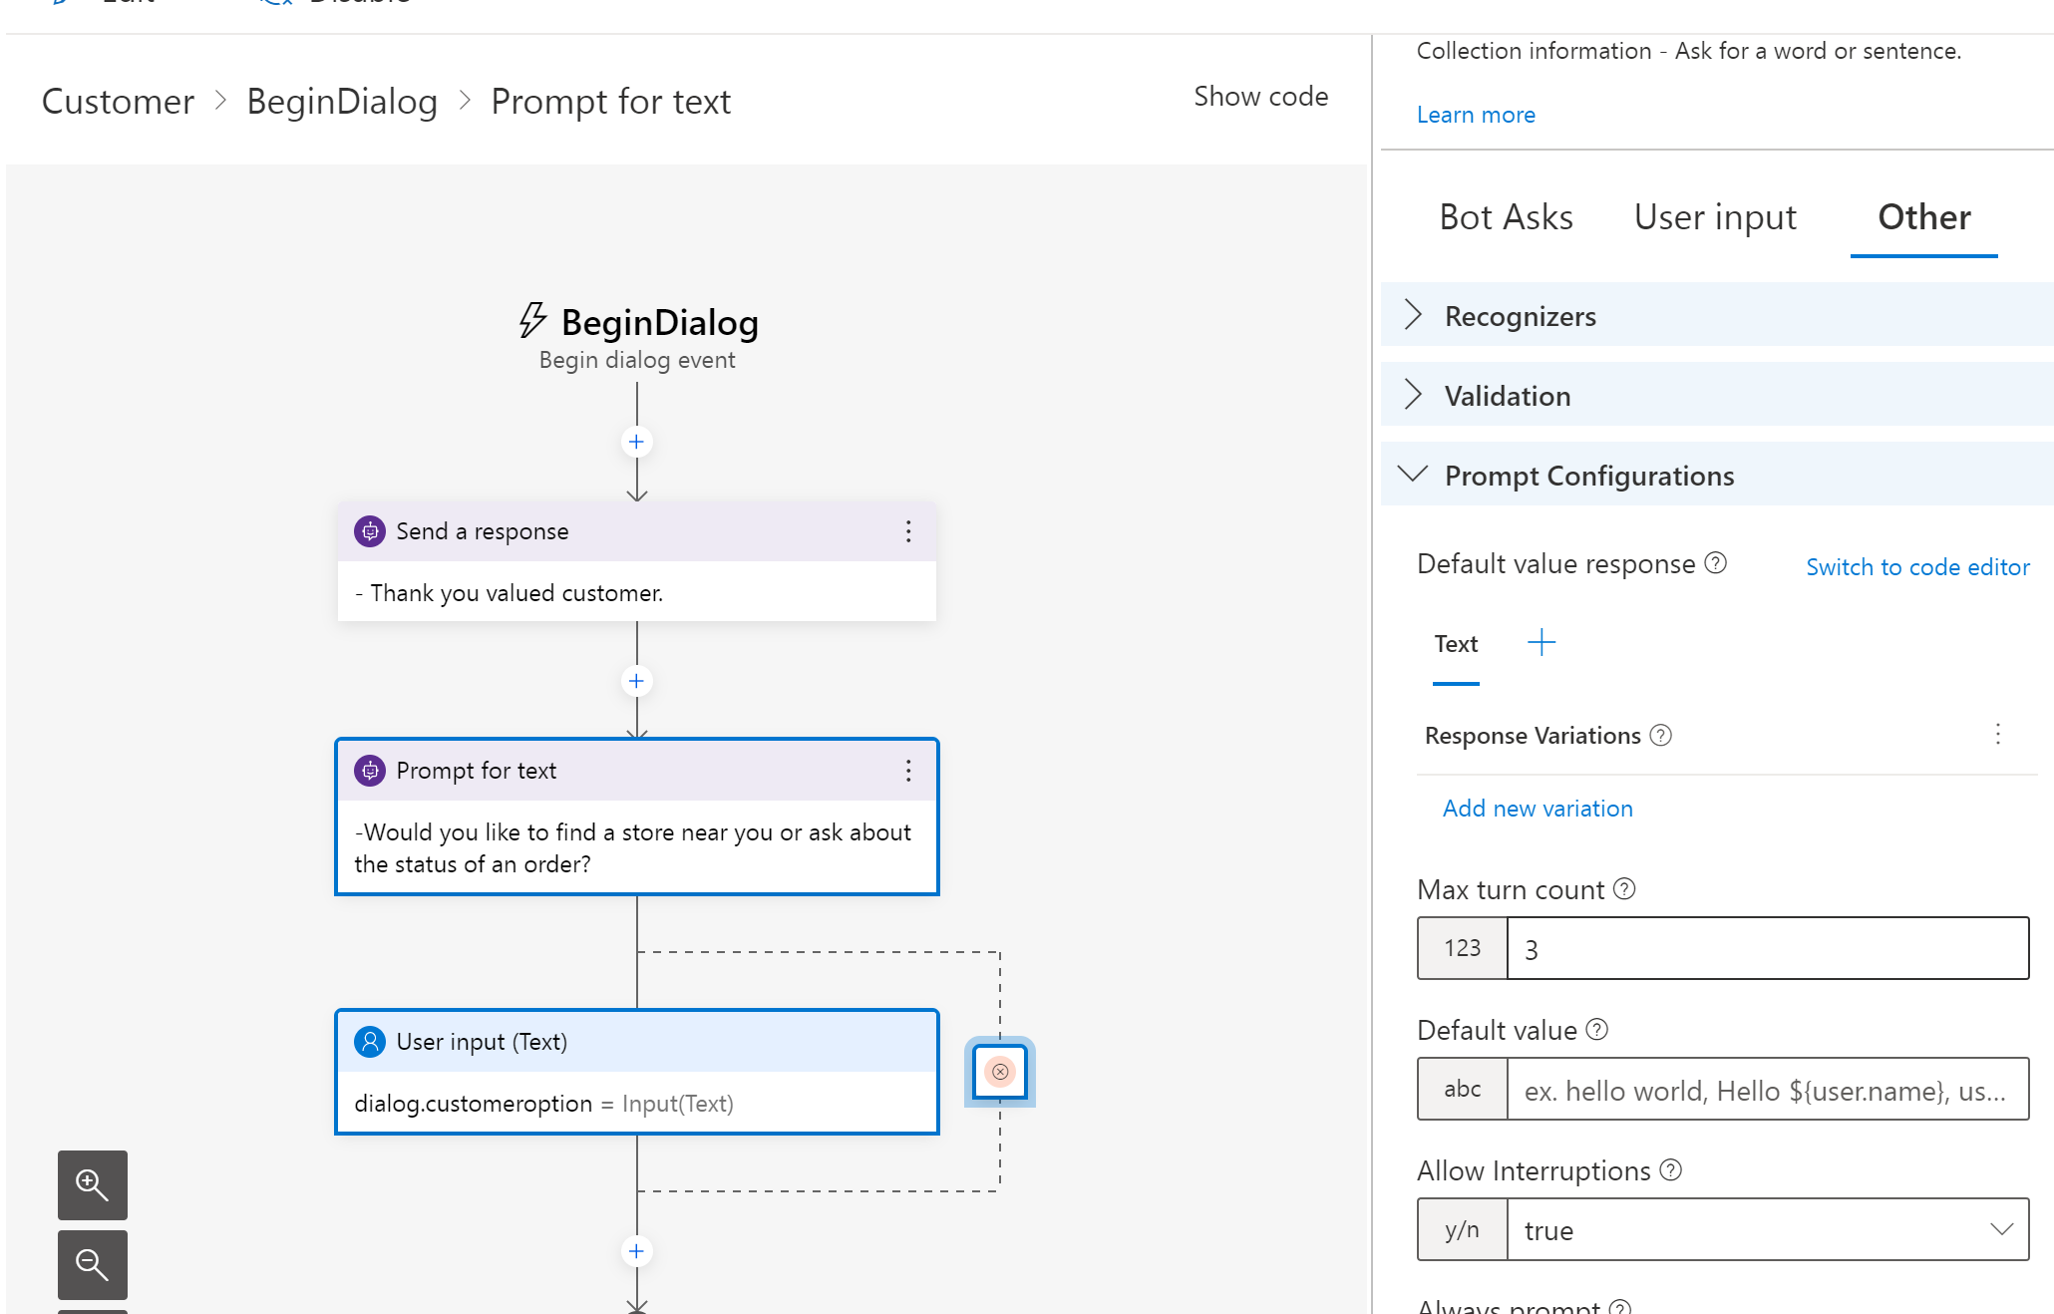Click the Max turn count help icon
This screenshot has width=2054, height=1314.
click(1624, 889)
